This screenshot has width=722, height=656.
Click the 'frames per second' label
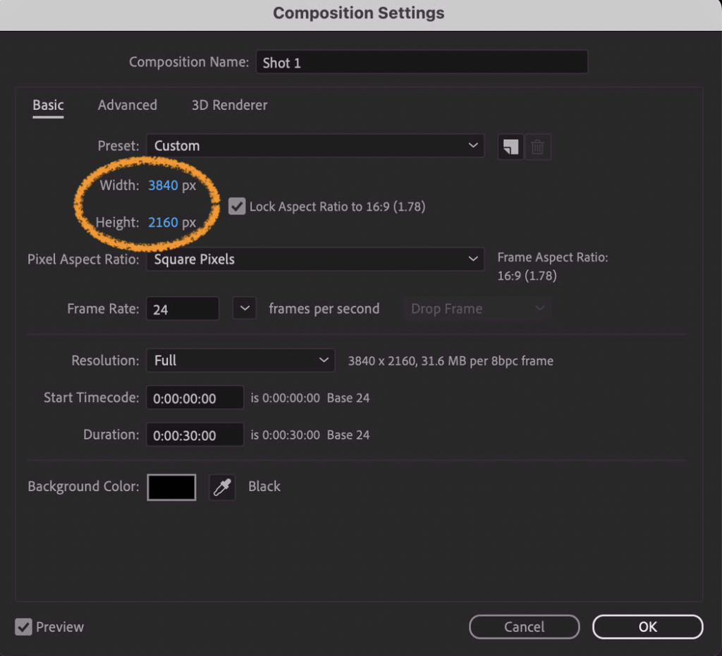pyautogui.click(x=324, y=309)
